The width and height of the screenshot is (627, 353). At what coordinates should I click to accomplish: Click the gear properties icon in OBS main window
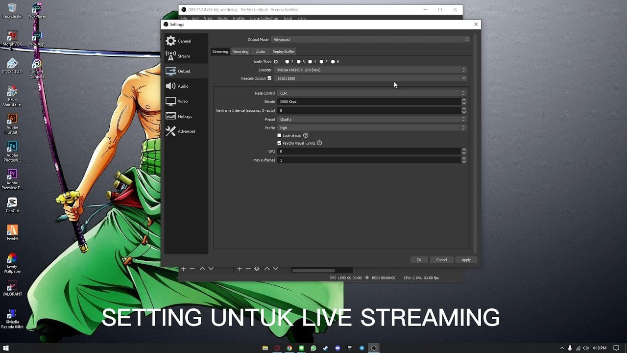point(256,269)
